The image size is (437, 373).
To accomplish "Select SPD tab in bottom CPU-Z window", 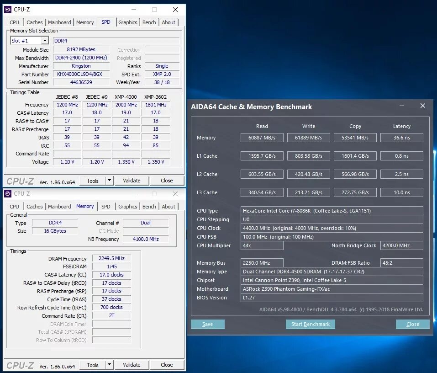I will pos(105,207).
